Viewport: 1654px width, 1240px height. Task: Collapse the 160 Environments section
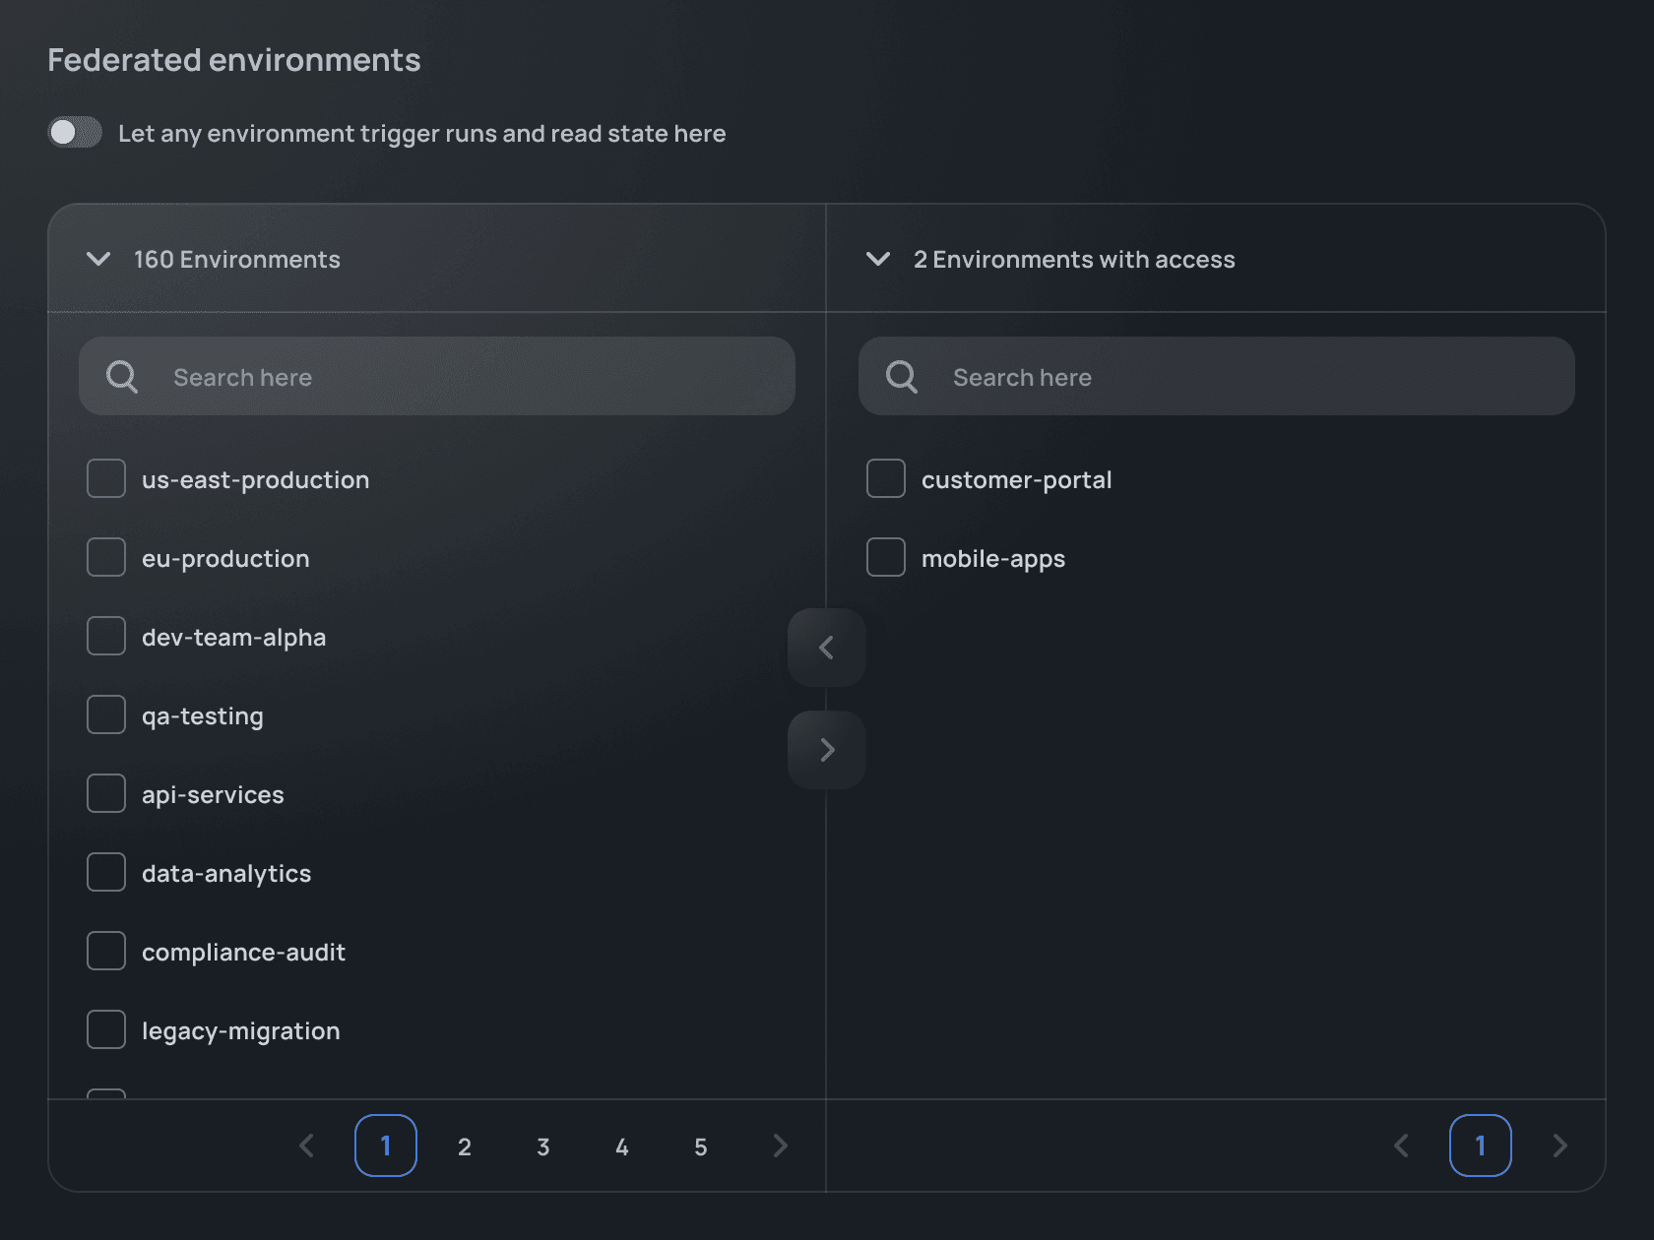[x=98, y=259]
